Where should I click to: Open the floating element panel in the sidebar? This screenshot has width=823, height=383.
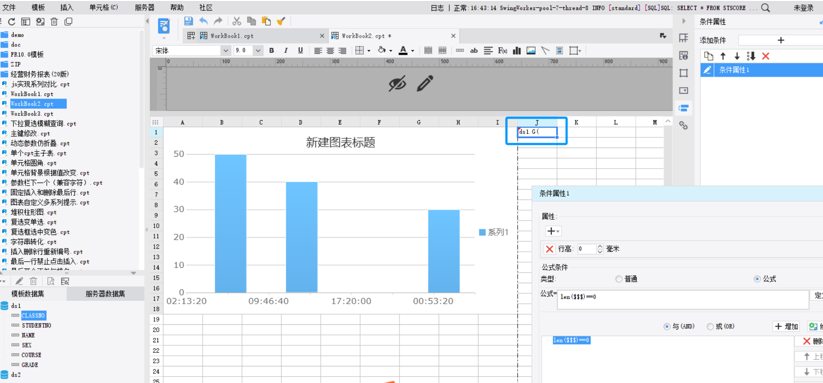[x=683, y=73]
